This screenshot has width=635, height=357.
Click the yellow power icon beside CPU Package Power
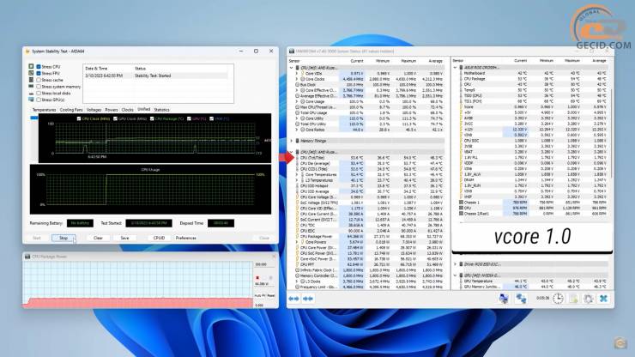click(297, 236)
